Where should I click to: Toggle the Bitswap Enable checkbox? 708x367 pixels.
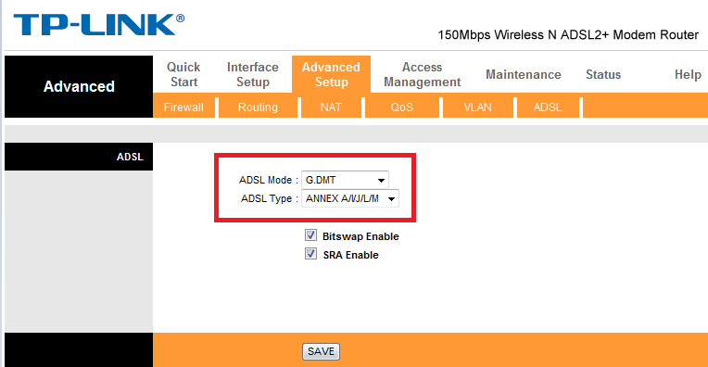(x=310, y=235)
